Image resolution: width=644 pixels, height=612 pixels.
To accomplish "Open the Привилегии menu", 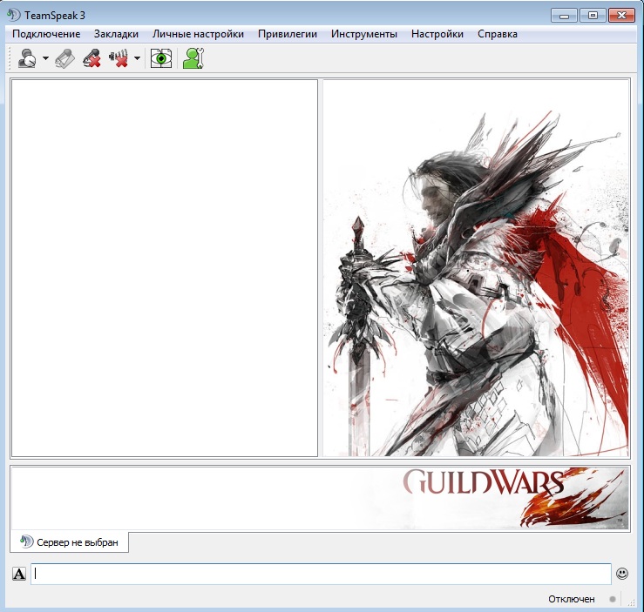I will [288, 34].
